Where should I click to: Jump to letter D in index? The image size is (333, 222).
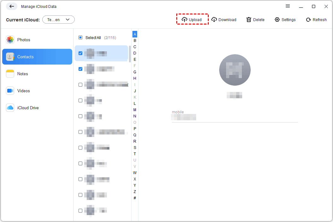tap(135, 53)
